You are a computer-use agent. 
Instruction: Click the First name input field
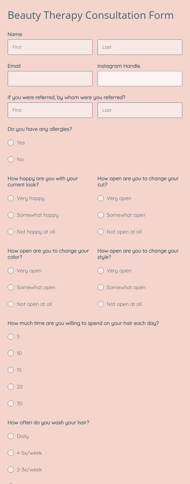[x=50, y=47]
